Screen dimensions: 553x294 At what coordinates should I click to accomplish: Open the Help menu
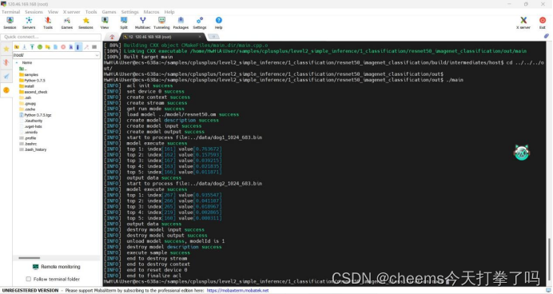[x=169, y=12]
